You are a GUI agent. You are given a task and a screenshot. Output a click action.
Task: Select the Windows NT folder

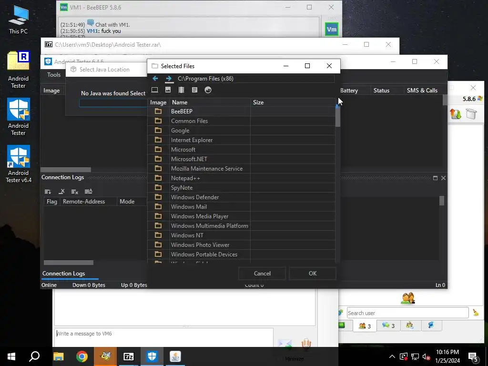point(242,235)
